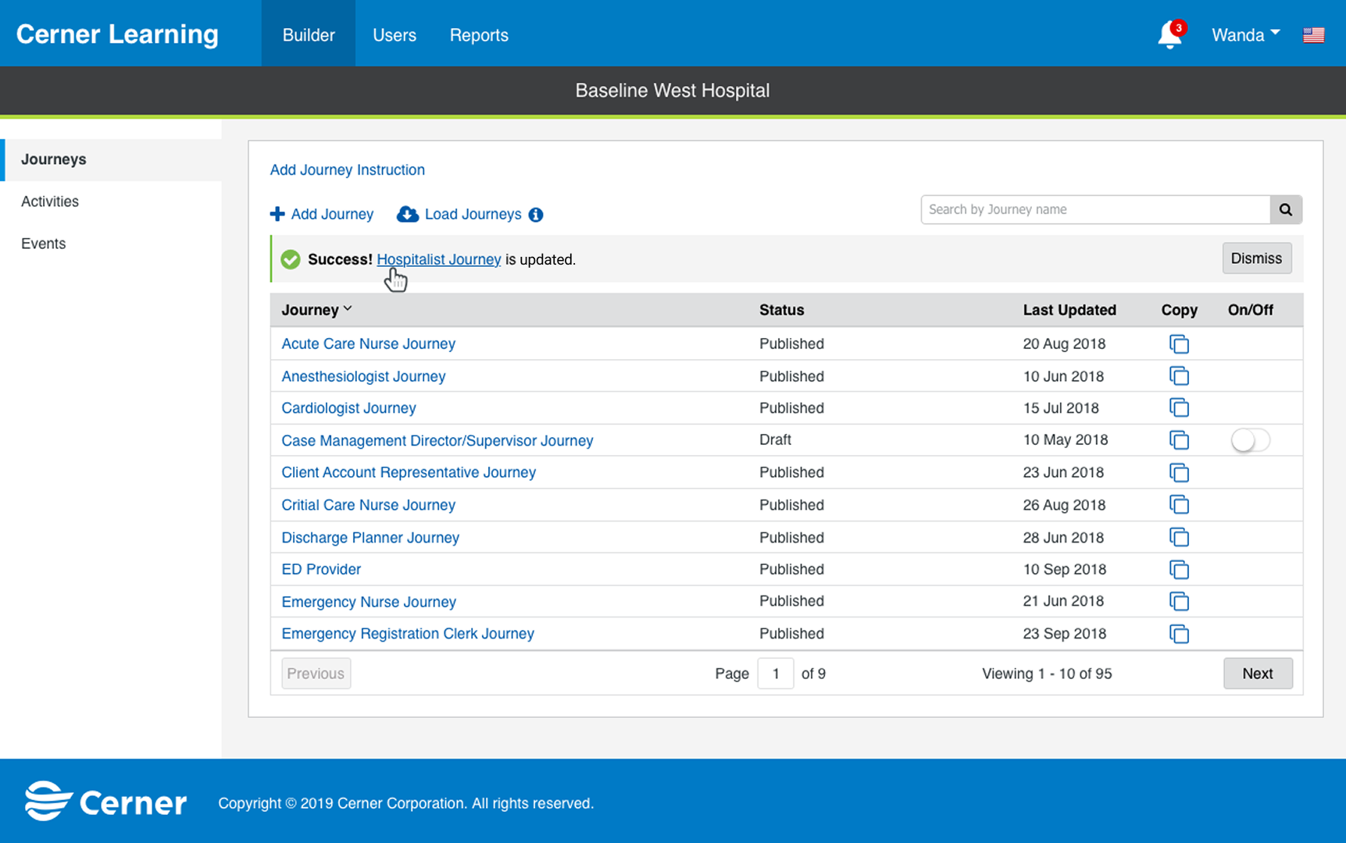Open the Reports tab
Screen dimensions: 1346x843
(479, 35)
